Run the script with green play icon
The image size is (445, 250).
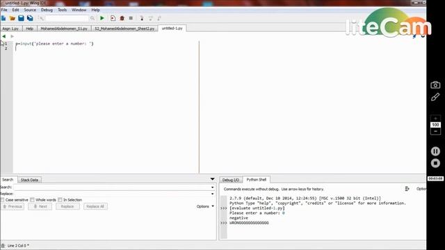[102, 18]
